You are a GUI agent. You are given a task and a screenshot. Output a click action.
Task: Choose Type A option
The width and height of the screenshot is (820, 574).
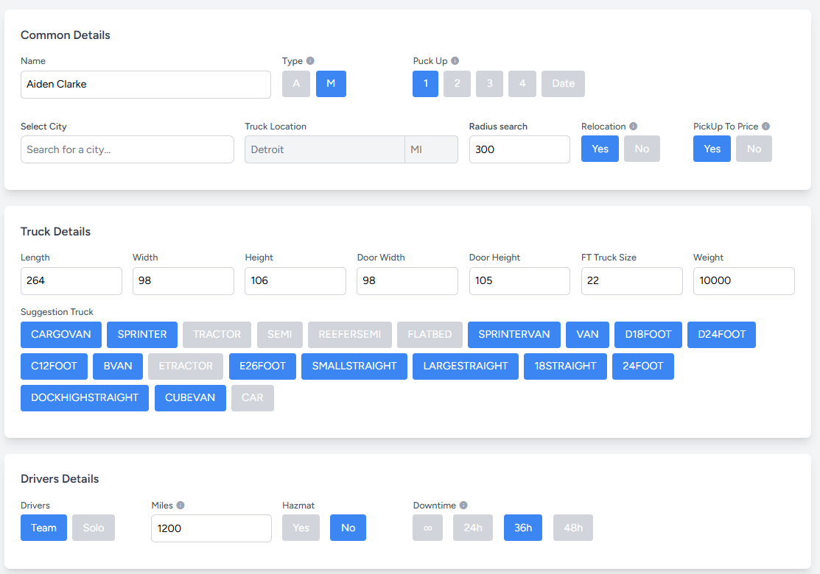[x=296, y=84]
